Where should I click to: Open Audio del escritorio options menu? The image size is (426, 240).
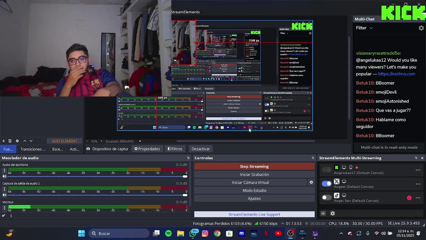pyautogui.click(x=4, y=170)
